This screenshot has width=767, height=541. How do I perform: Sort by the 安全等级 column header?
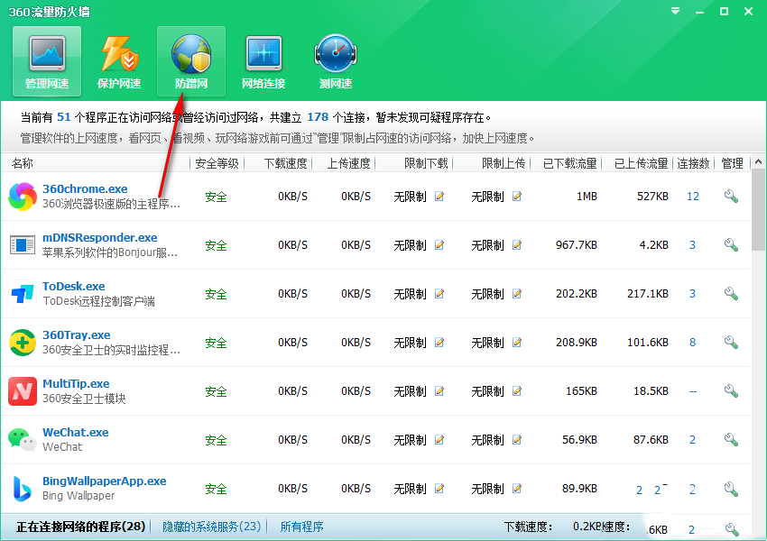click(x=217, y=163)
